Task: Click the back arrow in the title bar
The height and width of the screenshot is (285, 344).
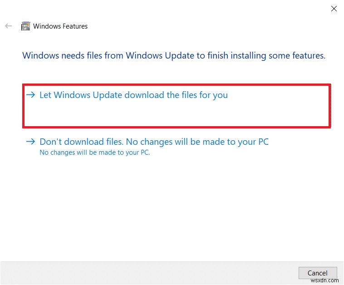Action: (8, 26)
